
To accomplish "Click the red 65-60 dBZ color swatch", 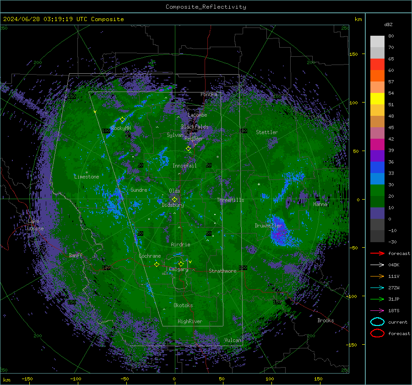I will point(377,65).
